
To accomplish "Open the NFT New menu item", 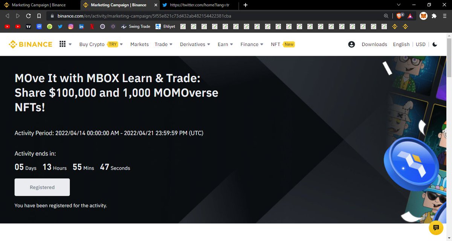I will pyautogui.click(x=282, y=44).
